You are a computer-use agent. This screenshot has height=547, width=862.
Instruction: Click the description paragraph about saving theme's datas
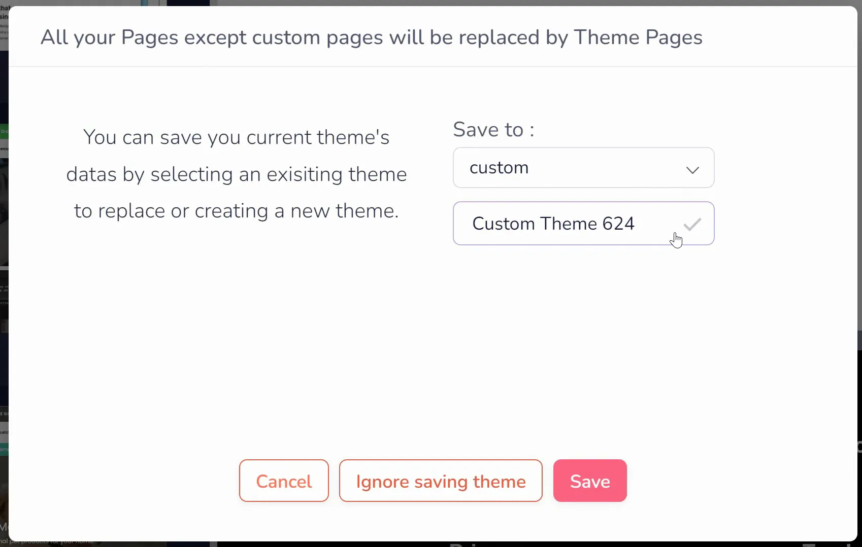click(237, 174)
